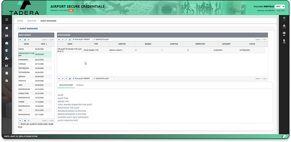Switch to the Specification tab

click(x=66, y=85)
